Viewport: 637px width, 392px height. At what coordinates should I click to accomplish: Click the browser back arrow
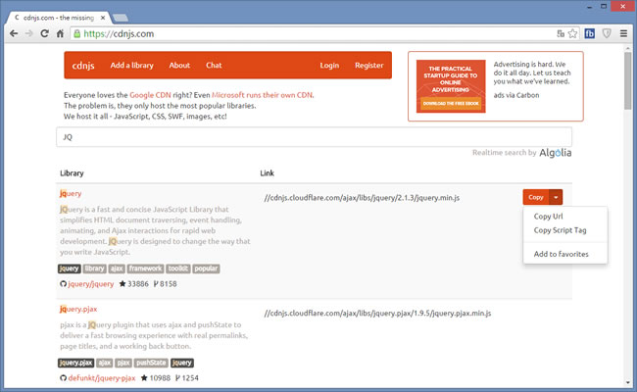click(14, 33)
